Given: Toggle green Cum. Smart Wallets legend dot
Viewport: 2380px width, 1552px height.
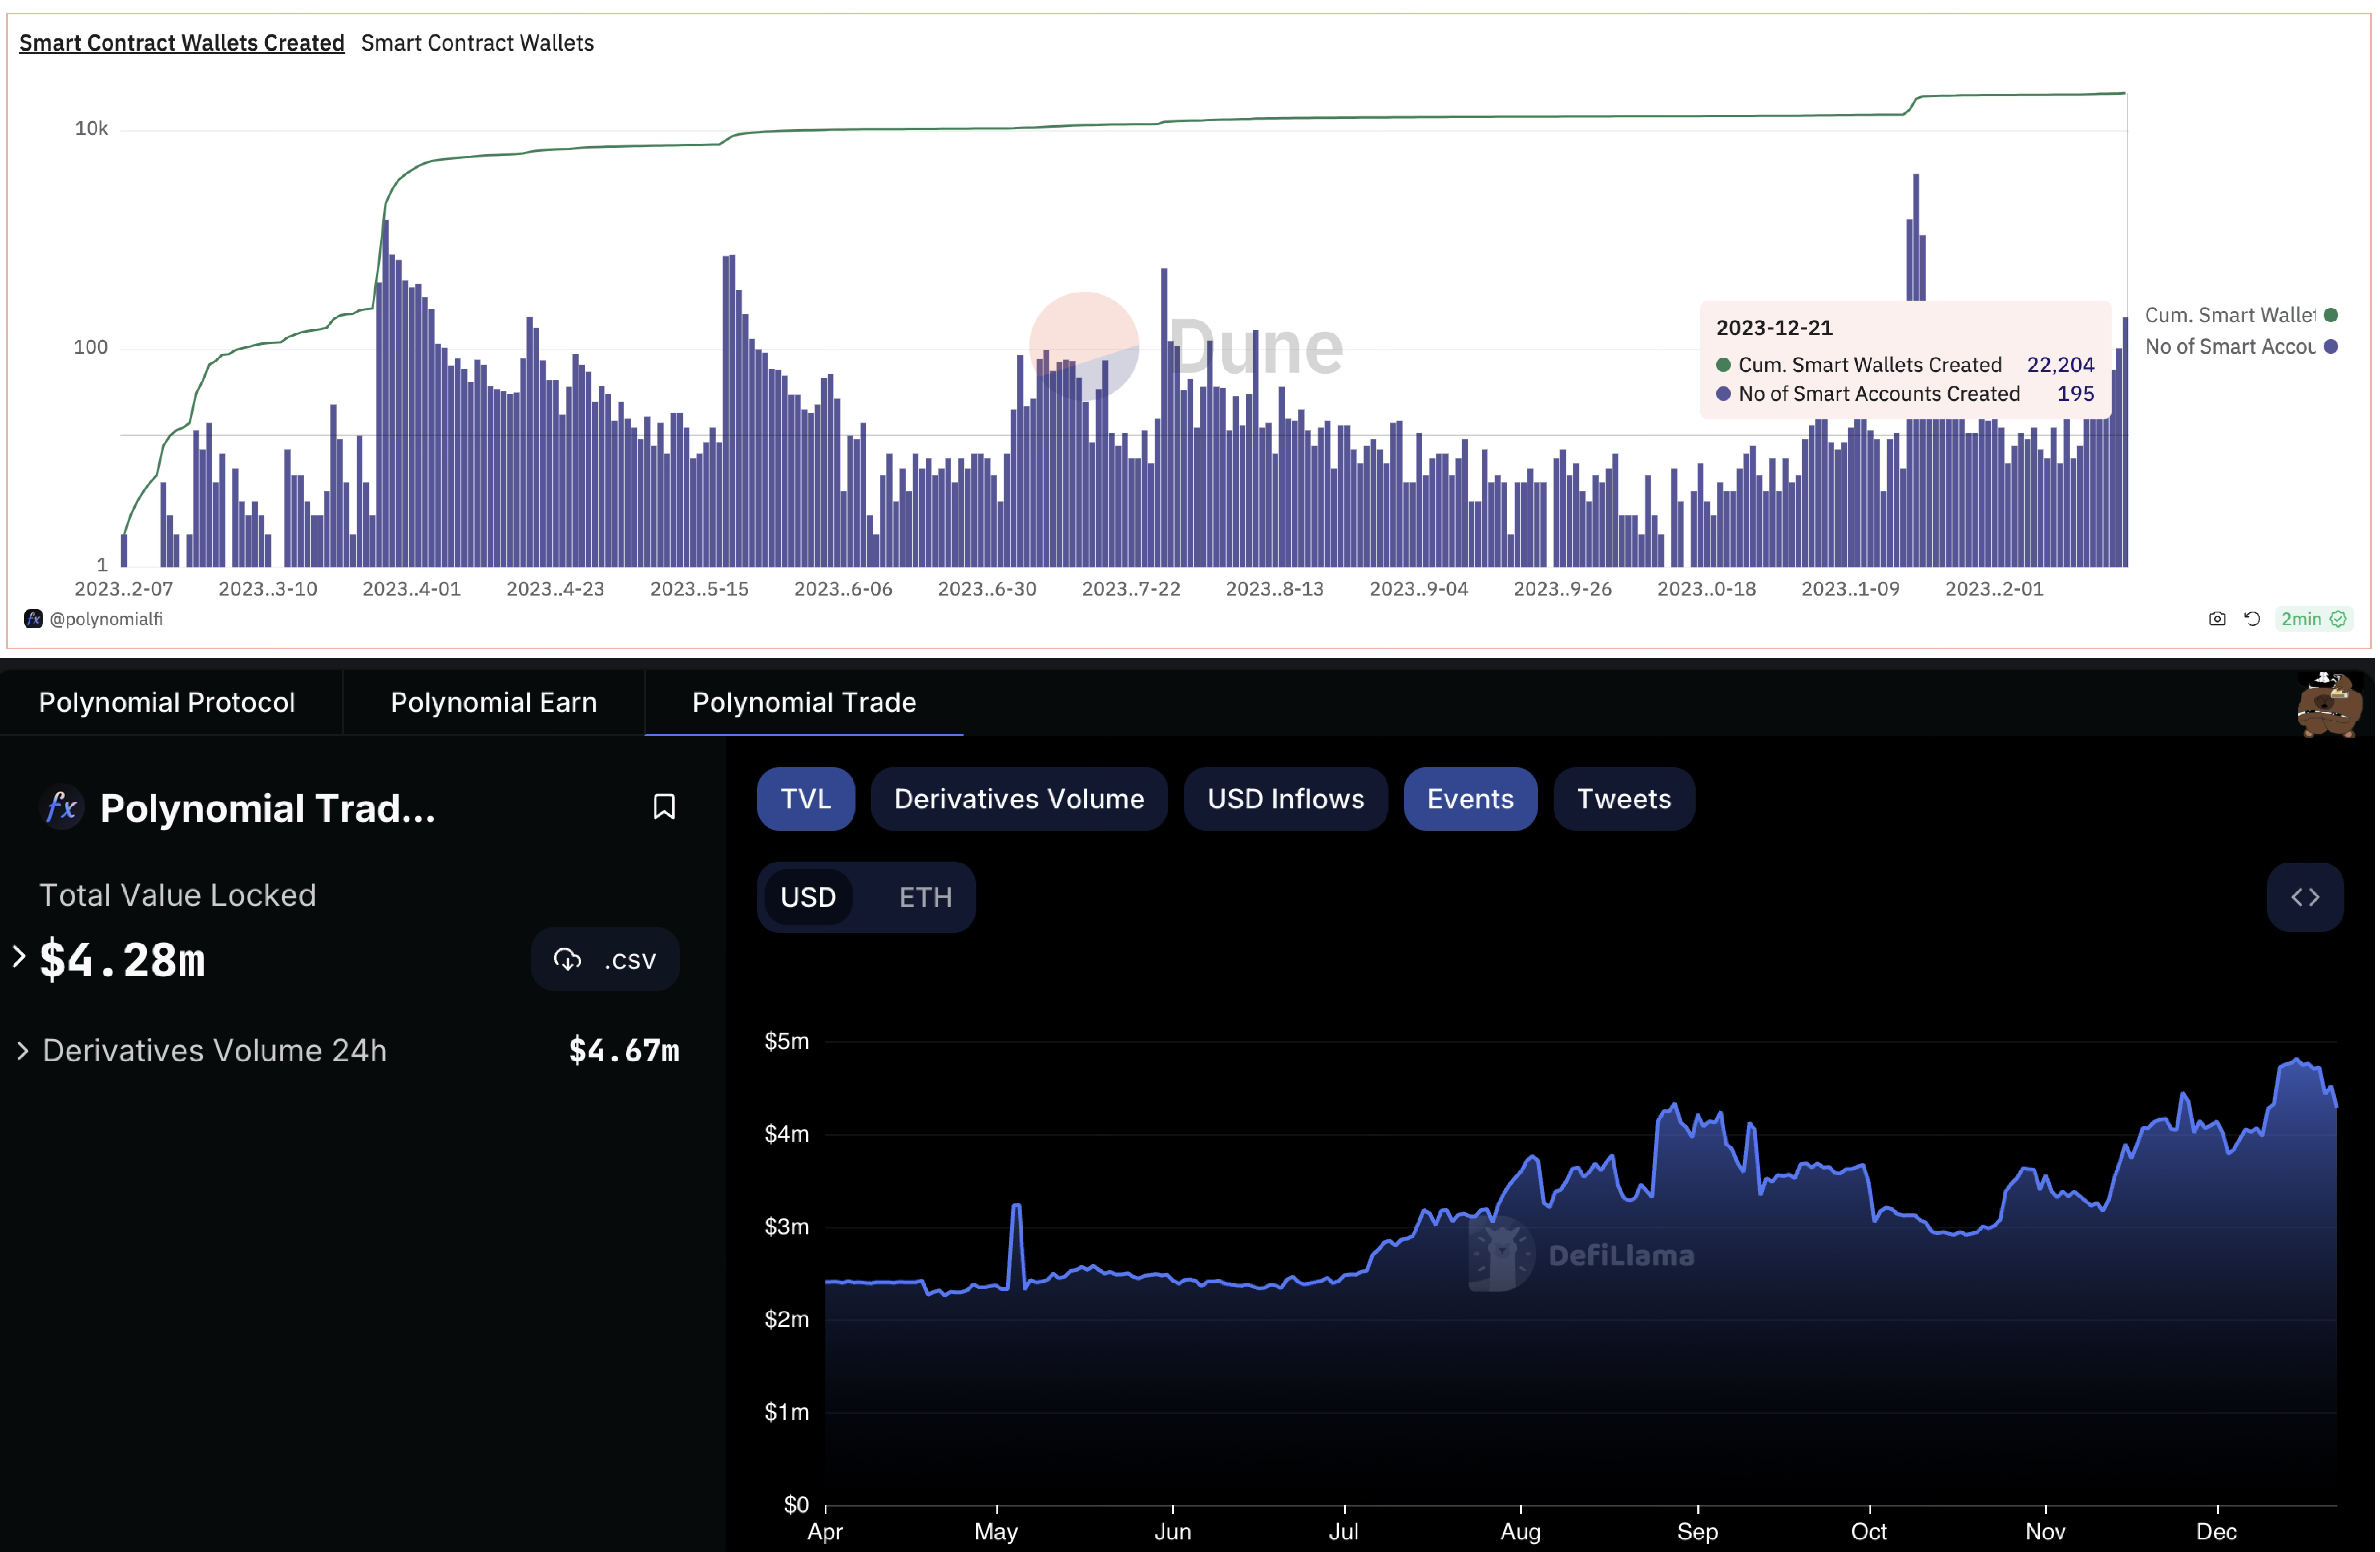Looking at the screenshot, I should click(x=2331, y=315).
